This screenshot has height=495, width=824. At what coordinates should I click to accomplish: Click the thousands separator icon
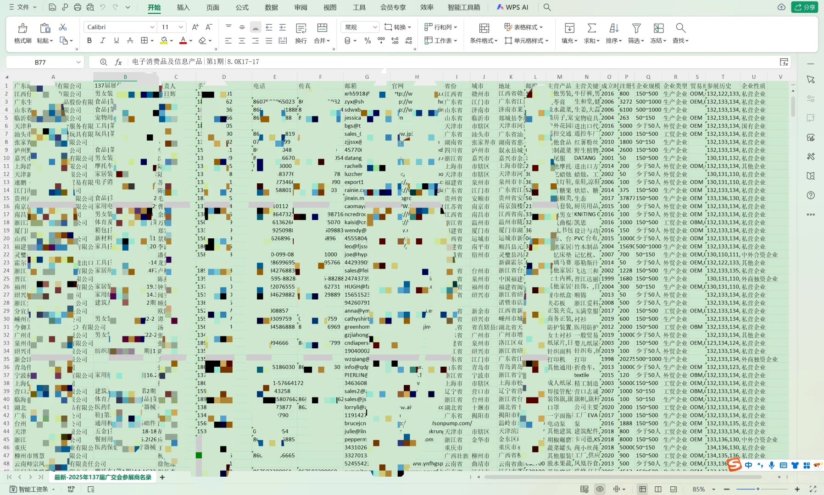[x=381, y=40]
